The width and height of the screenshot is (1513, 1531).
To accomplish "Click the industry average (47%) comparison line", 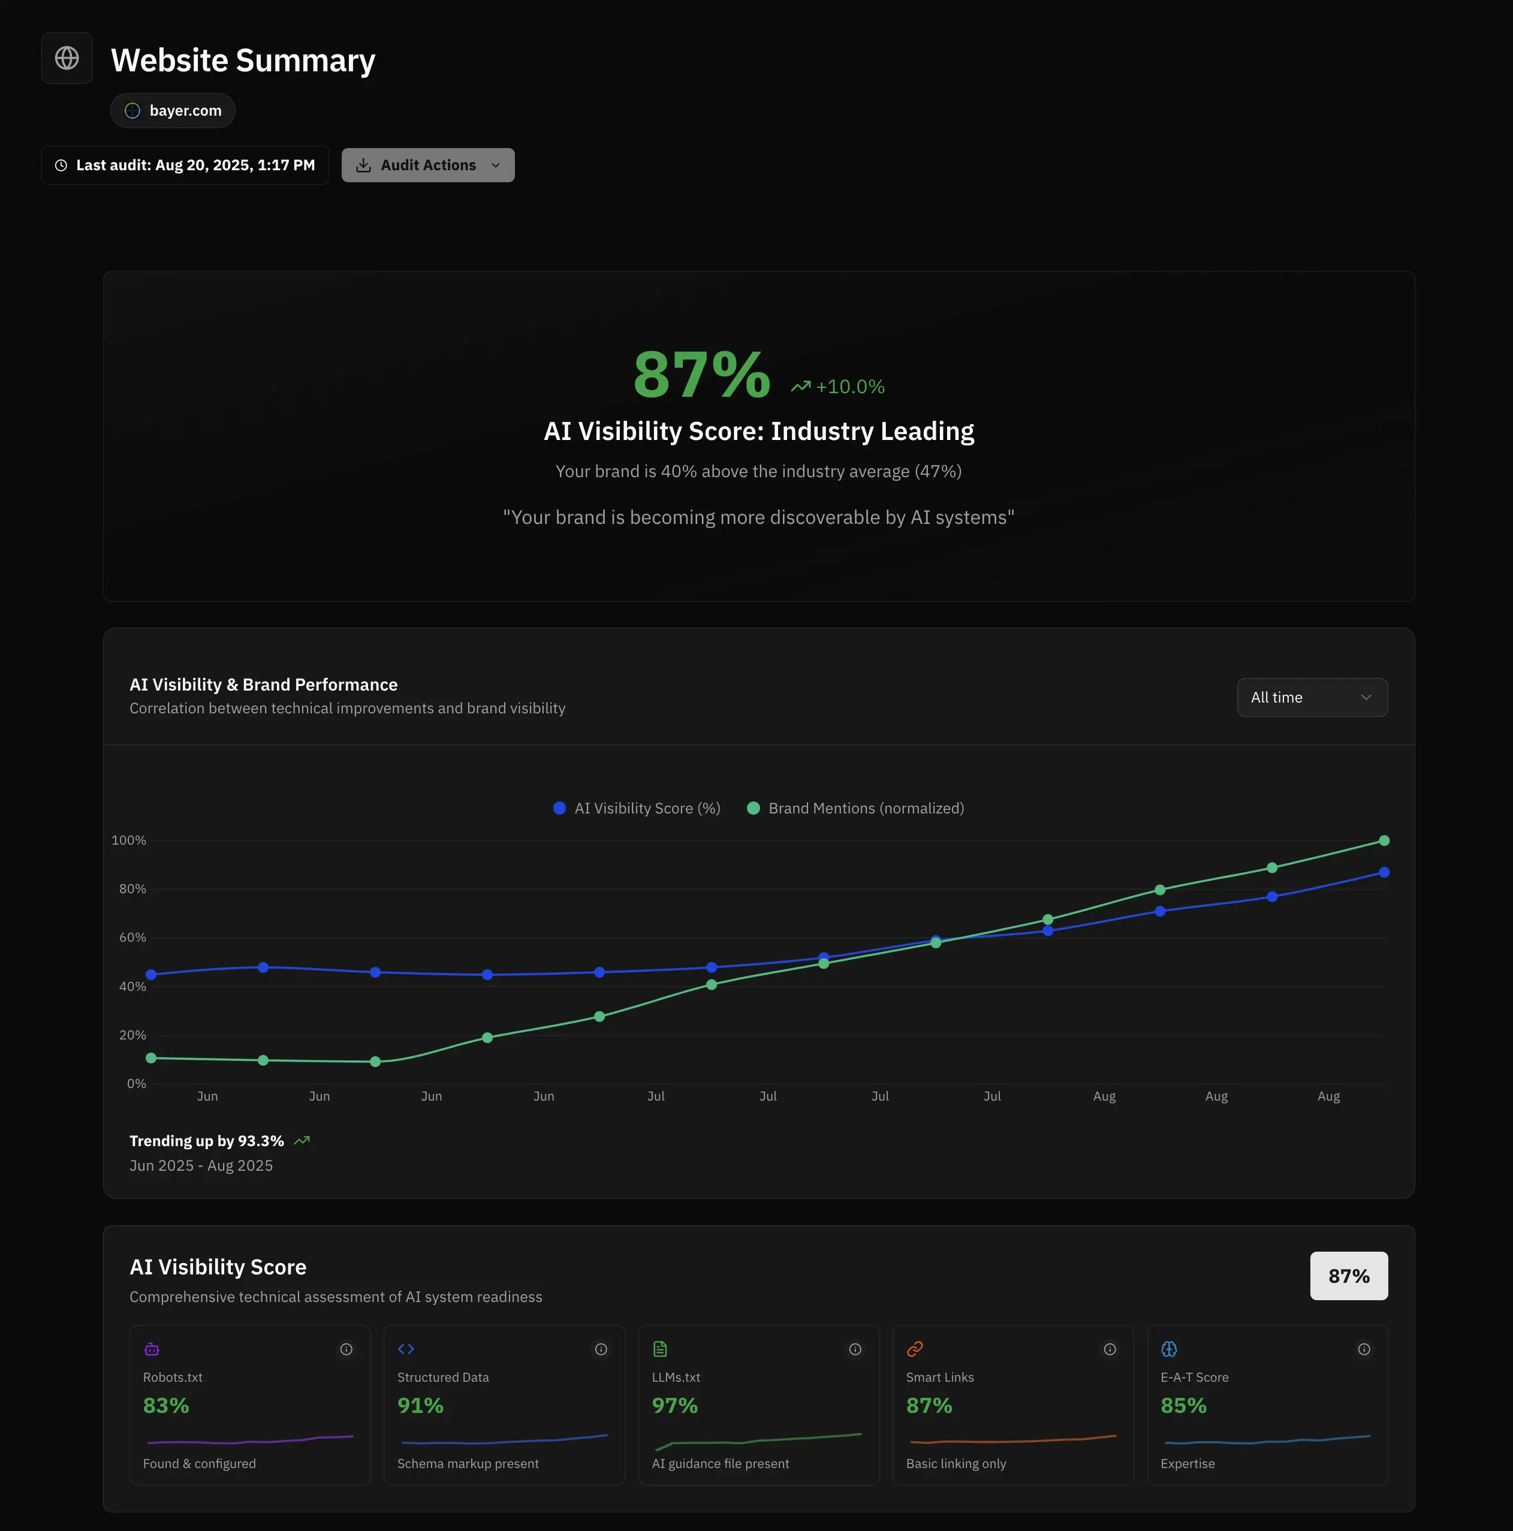I will click(758, 472).
